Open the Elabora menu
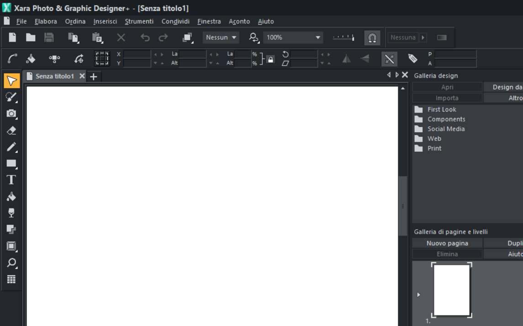 (46, 21)
